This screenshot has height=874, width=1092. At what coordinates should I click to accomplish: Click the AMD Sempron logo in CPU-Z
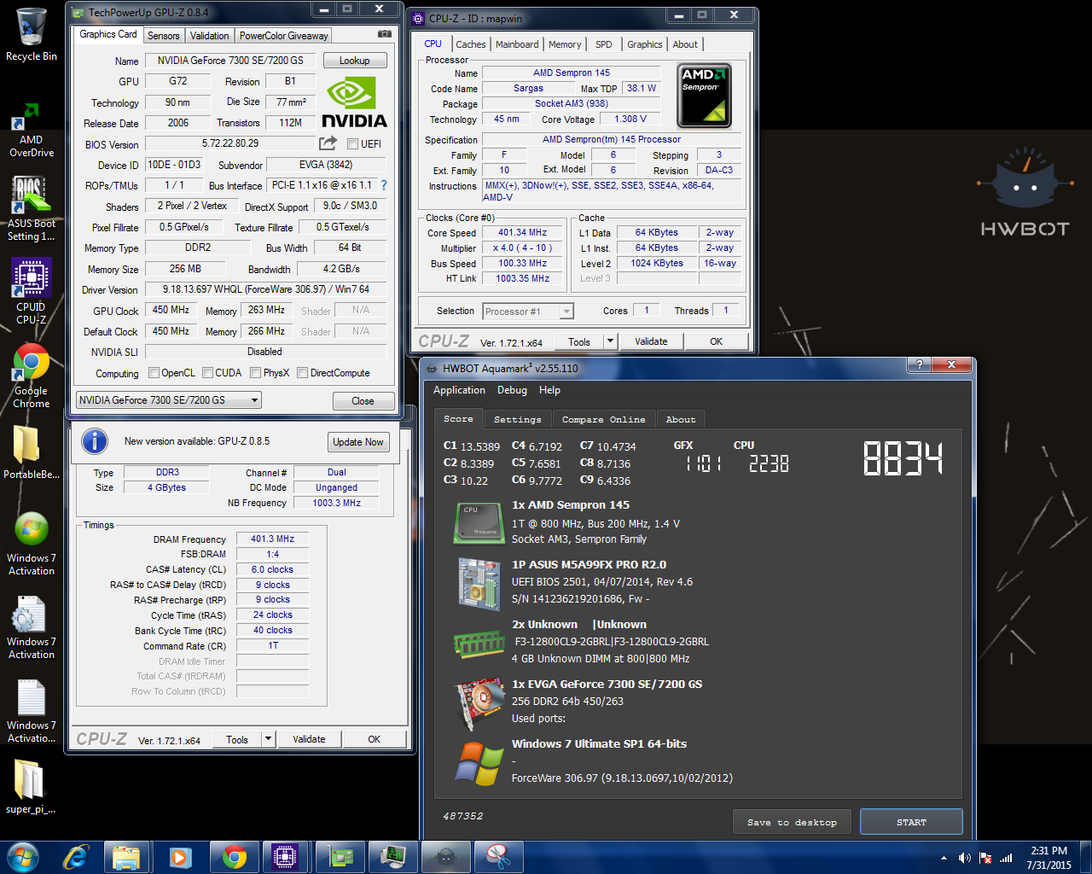[x=704, y=95]
